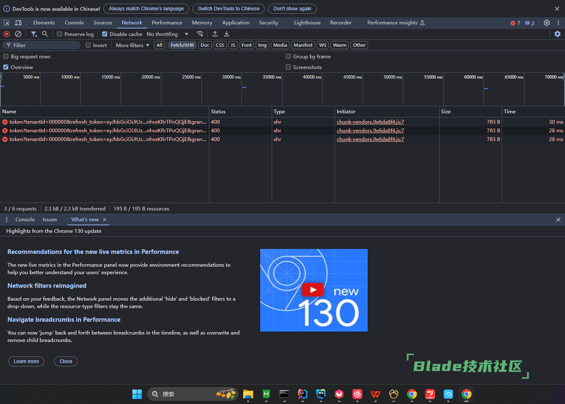Viewport: 565px width, 404px height.
Task: Enable Preserve log checkbox
Action: click(x=60, y=34)
